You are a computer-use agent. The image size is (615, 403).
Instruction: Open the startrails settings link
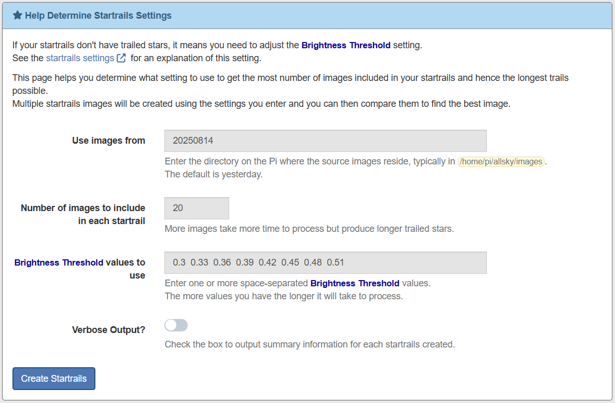[80, 58]
